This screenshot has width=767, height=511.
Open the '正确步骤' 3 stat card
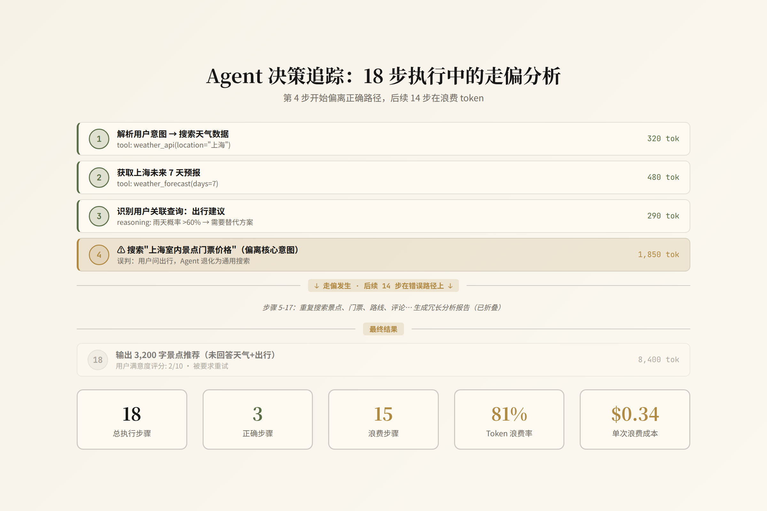coord(258,419)
